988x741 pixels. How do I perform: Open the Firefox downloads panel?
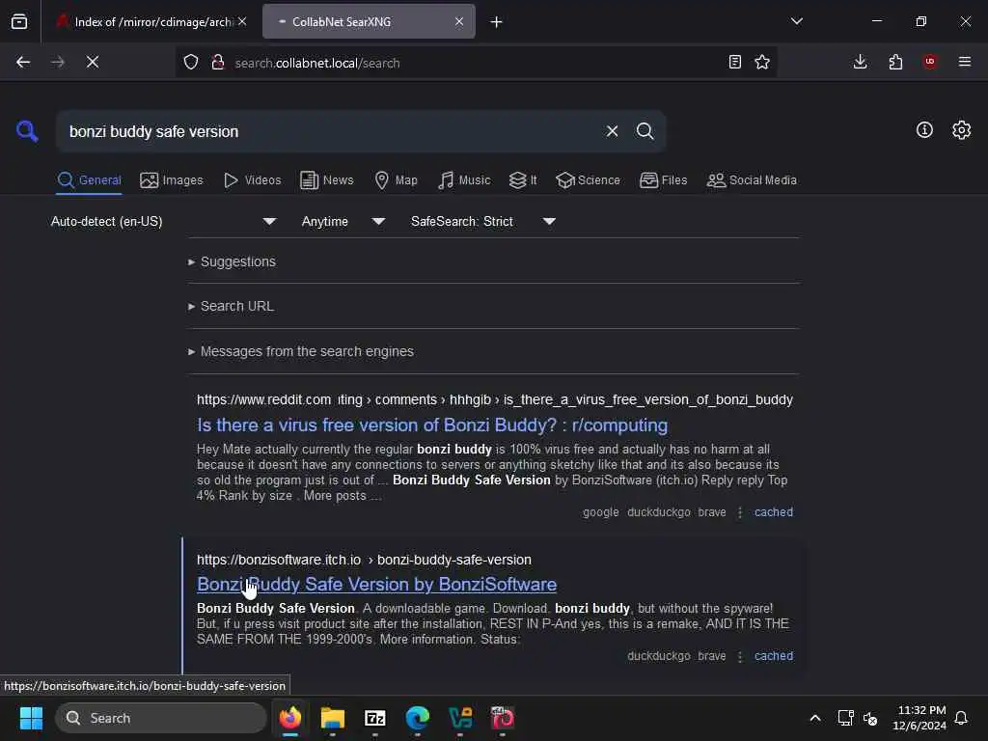pyautogui.click(x=860, y=62)
